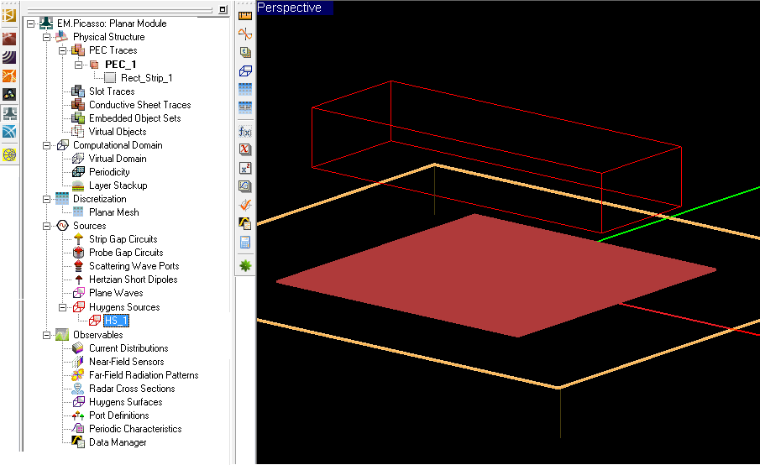This screenshot has height=465, width=760.
Task: Open Far-Field Radiation Patterns item
Action: tap(144, 375)
